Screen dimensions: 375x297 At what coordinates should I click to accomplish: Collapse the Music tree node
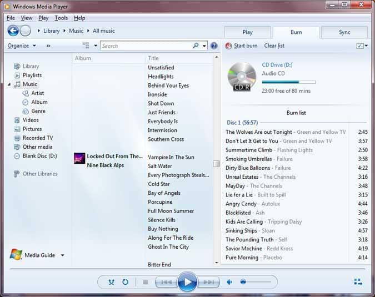point(9,84)
